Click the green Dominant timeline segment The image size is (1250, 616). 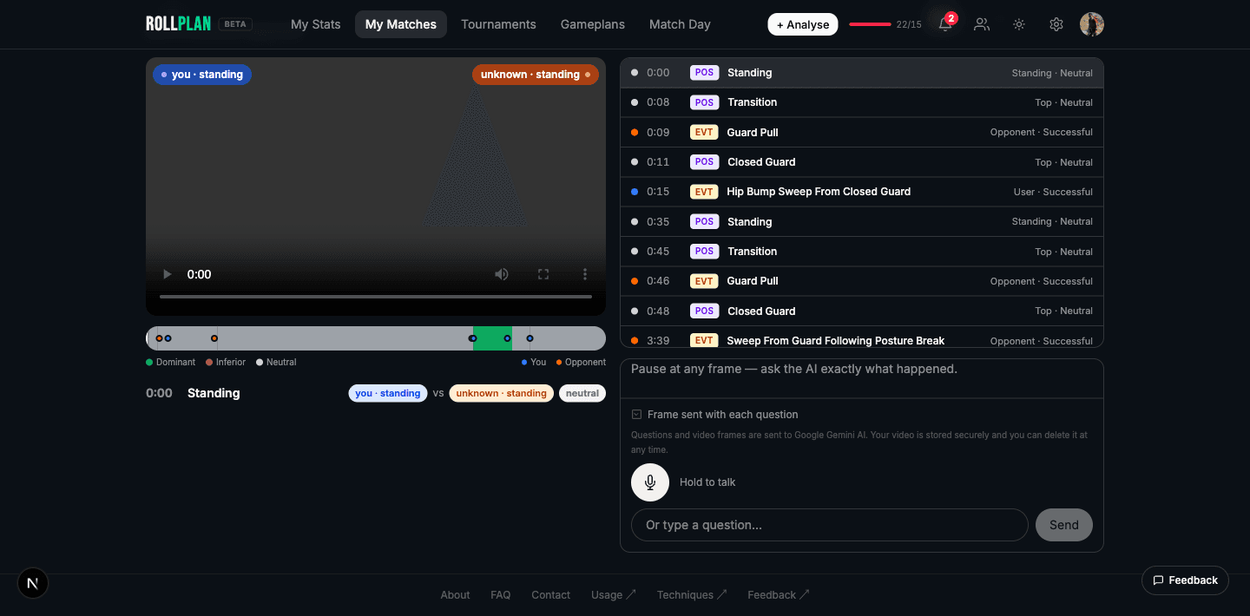tap(492, 338)
